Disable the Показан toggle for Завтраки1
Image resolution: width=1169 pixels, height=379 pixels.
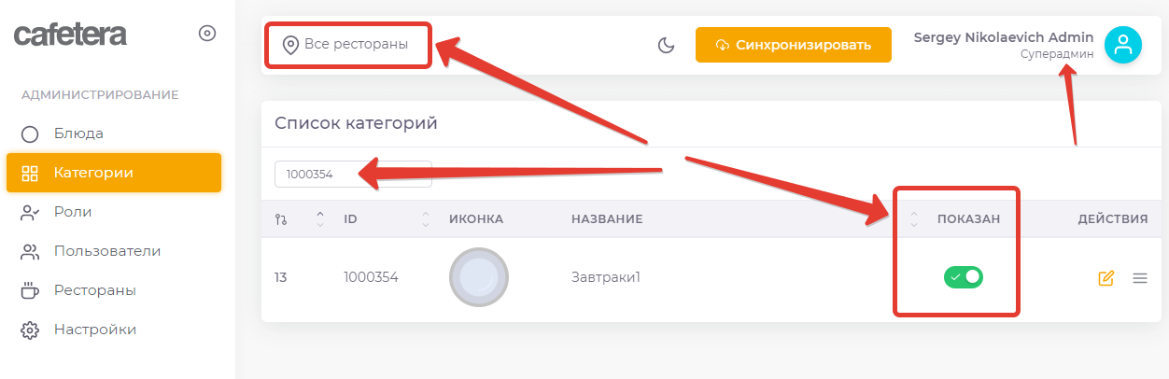pyautogui.click(x=964, y=277)
